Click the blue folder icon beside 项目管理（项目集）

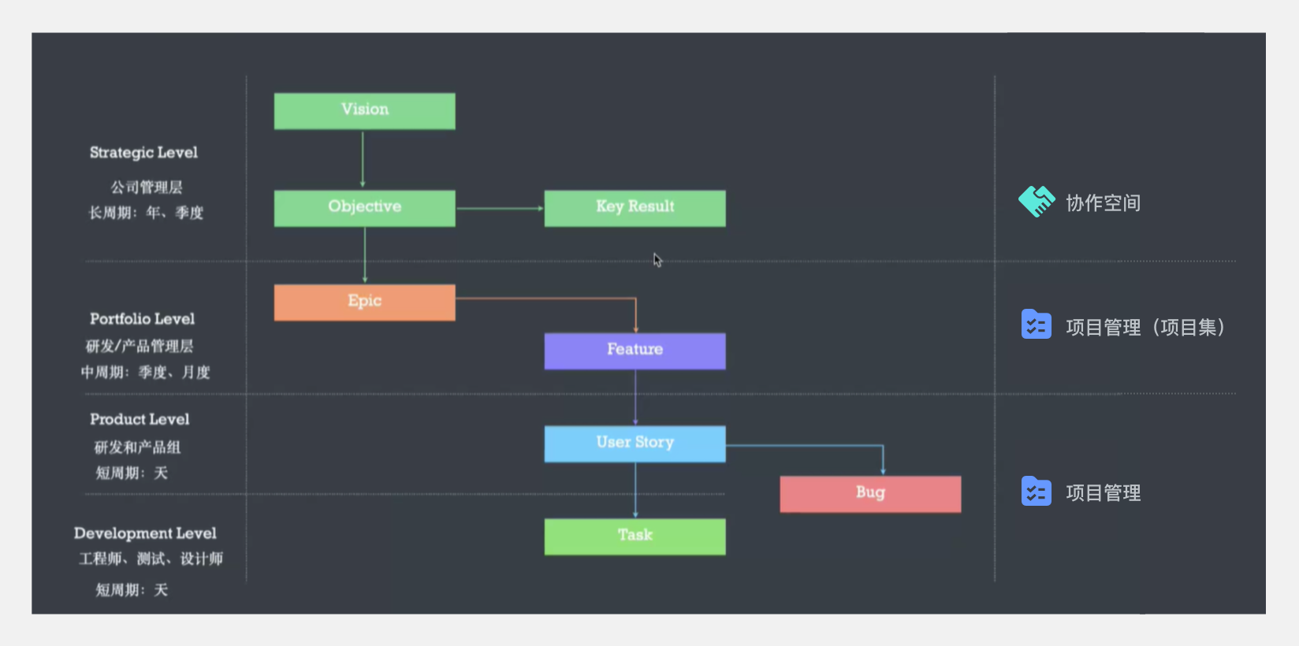pos(1036,325)
